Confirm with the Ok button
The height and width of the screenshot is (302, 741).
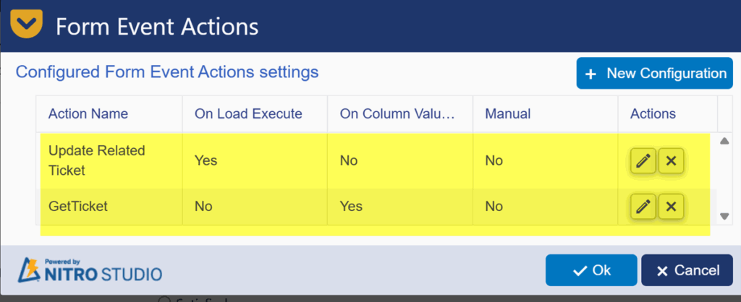pyautogui.click(x=591, y=270)
